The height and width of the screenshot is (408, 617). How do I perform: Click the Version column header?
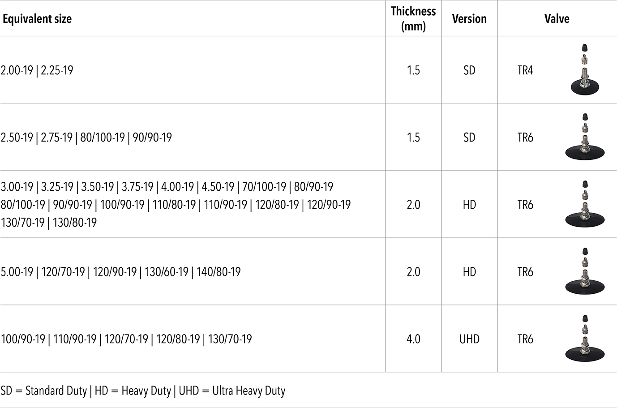pyautogui.click(x=469, y=19)
